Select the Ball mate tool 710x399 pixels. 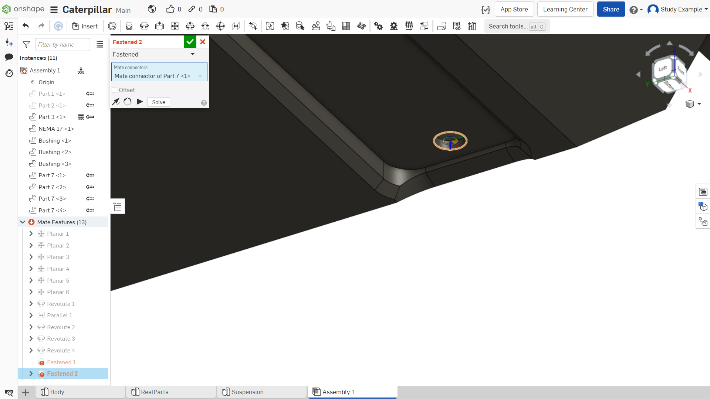coord(220,26)
